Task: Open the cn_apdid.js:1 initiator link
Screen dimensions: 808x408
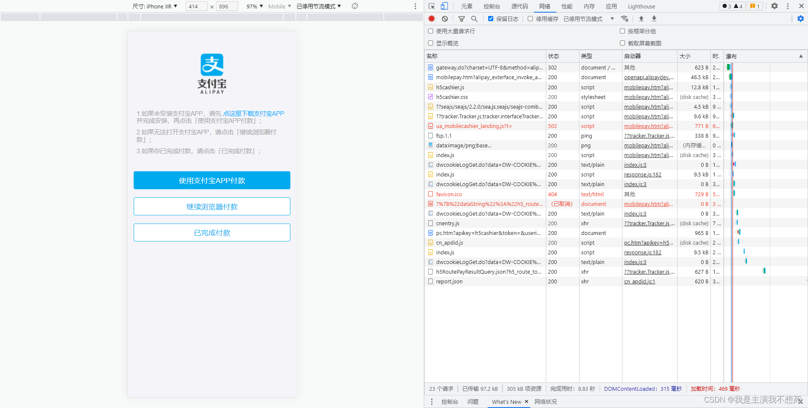Action: 640,282
